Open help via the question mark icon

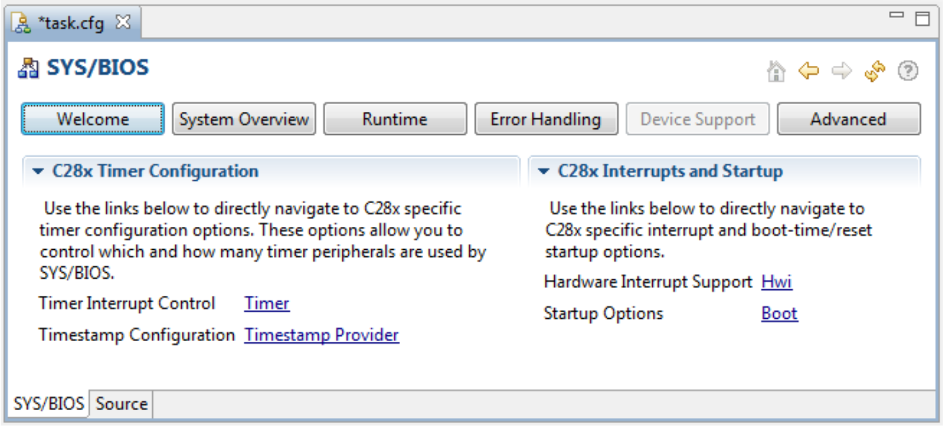pos(908,71)
